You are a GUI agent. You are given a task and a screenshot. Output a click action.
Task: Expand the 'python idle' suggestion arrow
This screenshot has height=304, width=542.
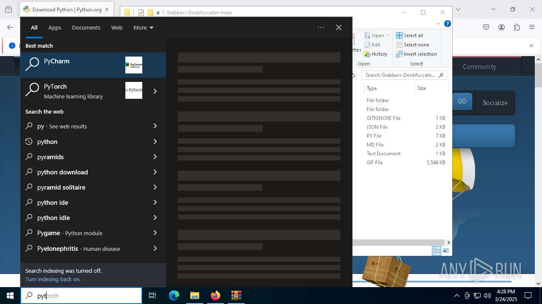click(155, 217)
